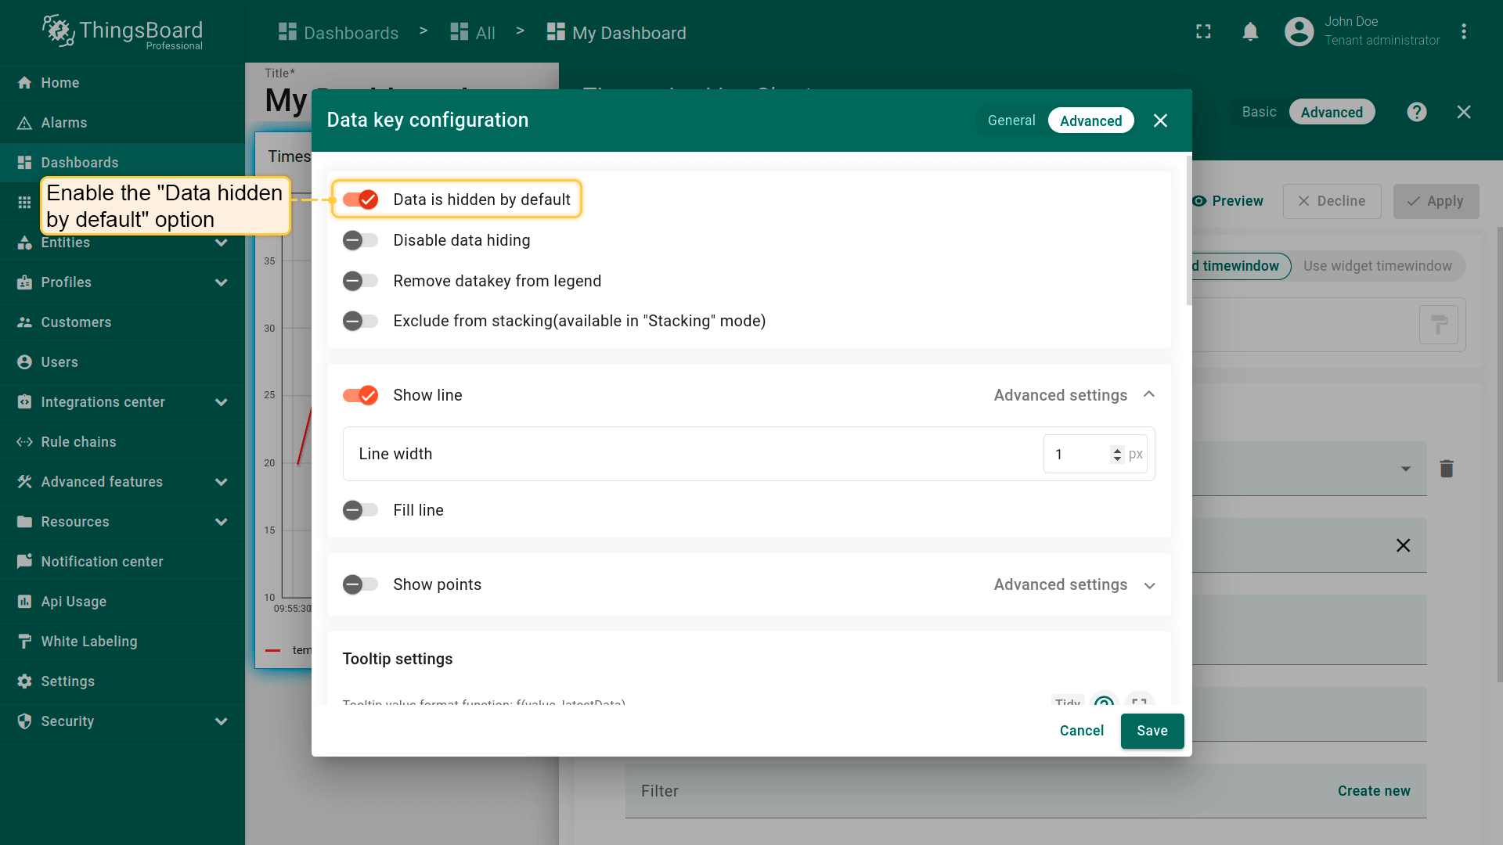
Task: Open Rule chains in sidebar
Action: pyautogui.click(x=78, y=442)
